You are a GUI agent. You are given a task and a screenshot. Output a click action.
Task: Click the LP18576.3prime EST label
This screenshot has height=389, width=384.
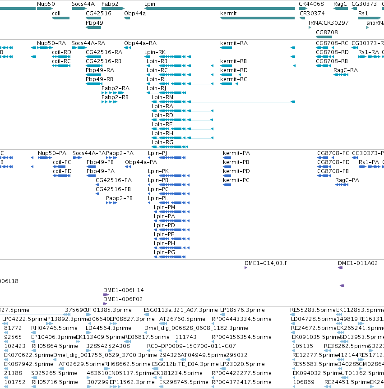[242, 310]
